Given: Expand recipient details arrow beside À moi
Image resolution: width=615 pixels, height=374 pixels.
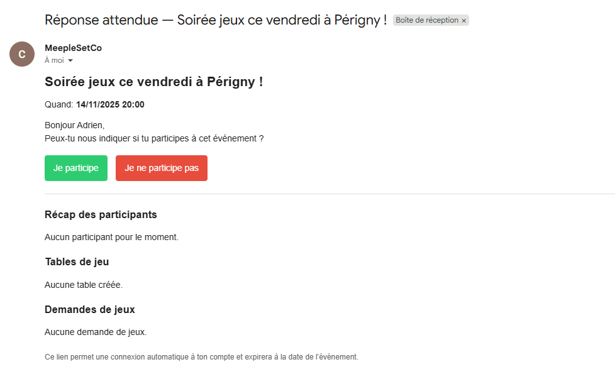Looking at the screenshot, I should coord(70,61).
